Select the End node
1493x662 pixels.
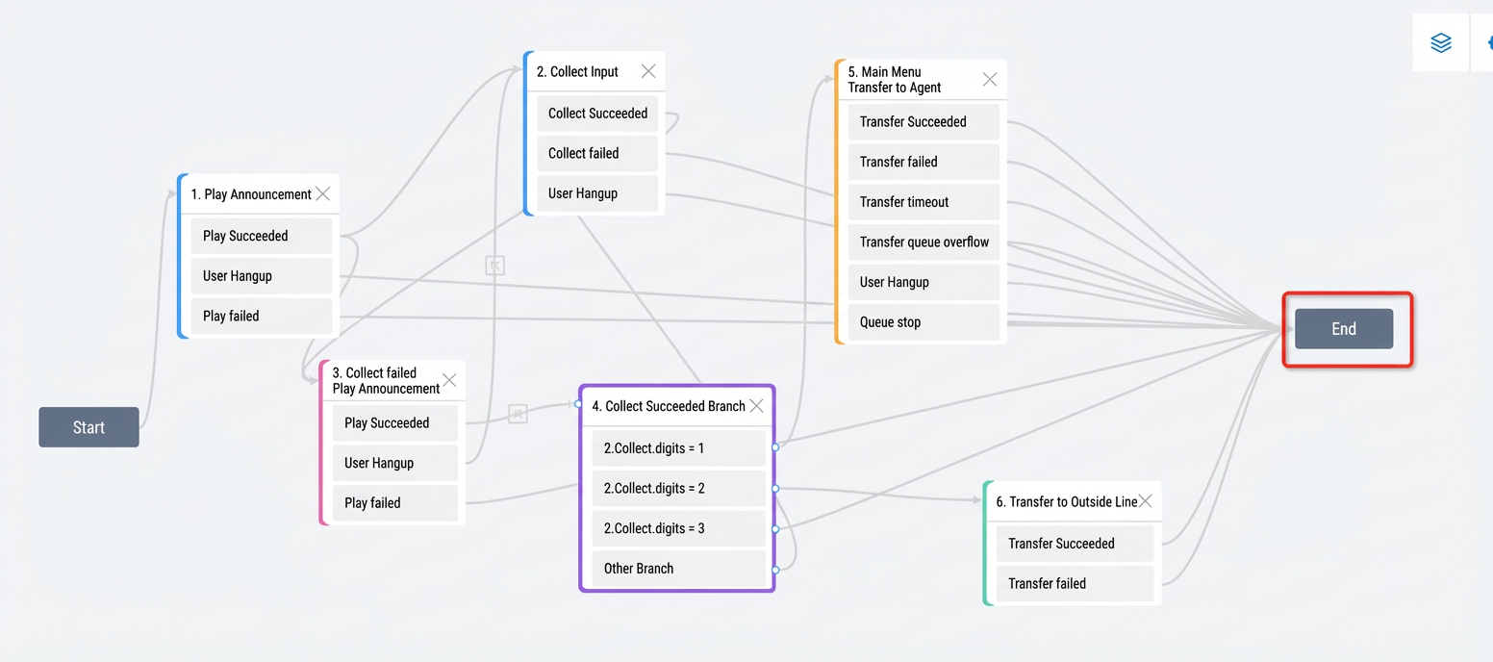click(1344, 329)
